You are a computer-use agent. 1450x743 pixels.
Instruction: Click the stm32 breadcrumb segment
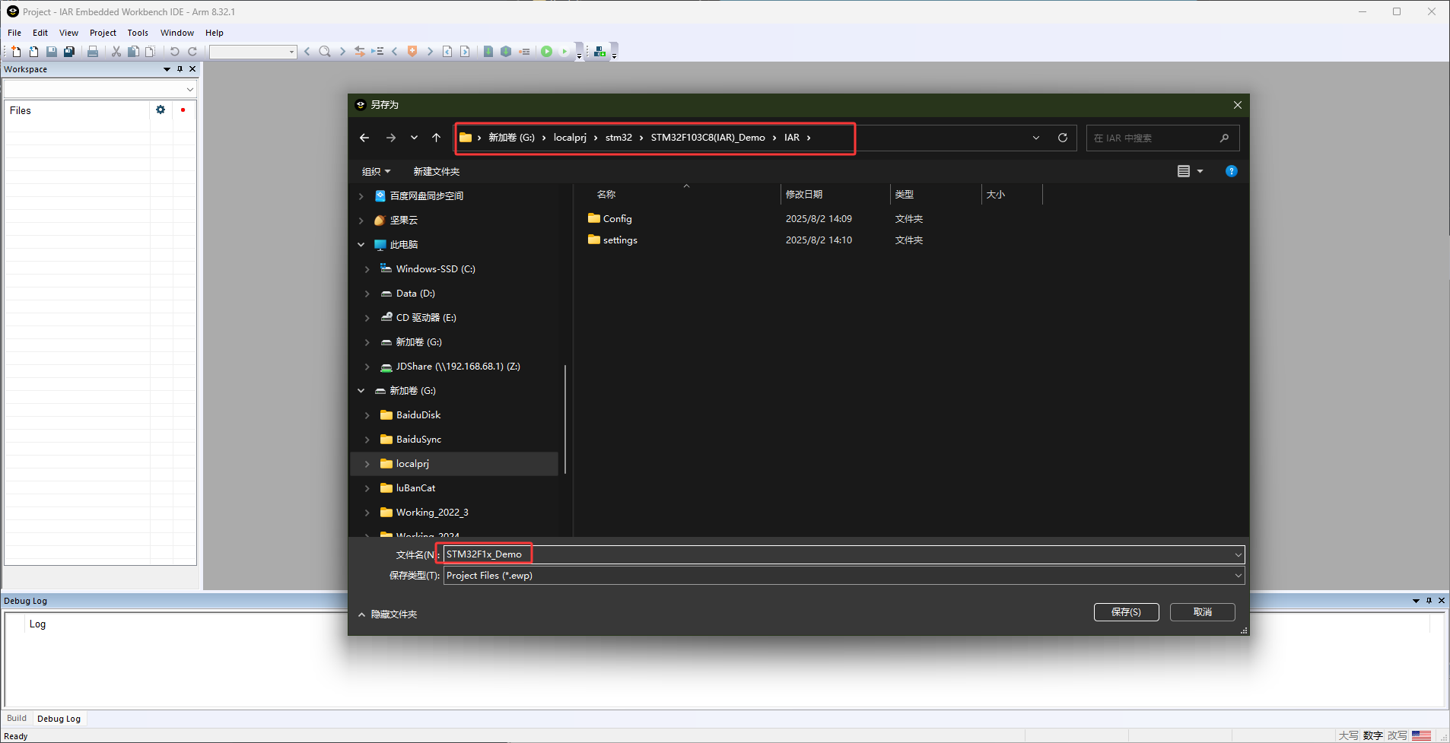(618, 138)
